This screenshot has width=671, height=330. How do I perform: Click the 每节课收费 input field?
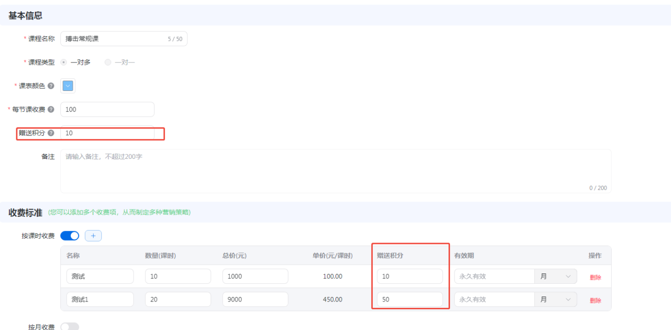click(x=107, y=110)
